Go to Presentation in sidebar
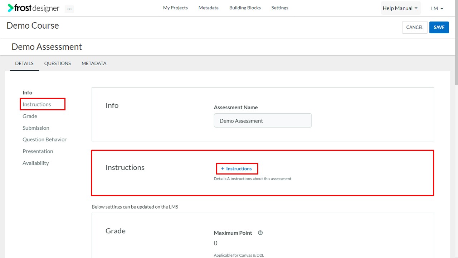This screenshot has height=258, width=458. point(38,151)
